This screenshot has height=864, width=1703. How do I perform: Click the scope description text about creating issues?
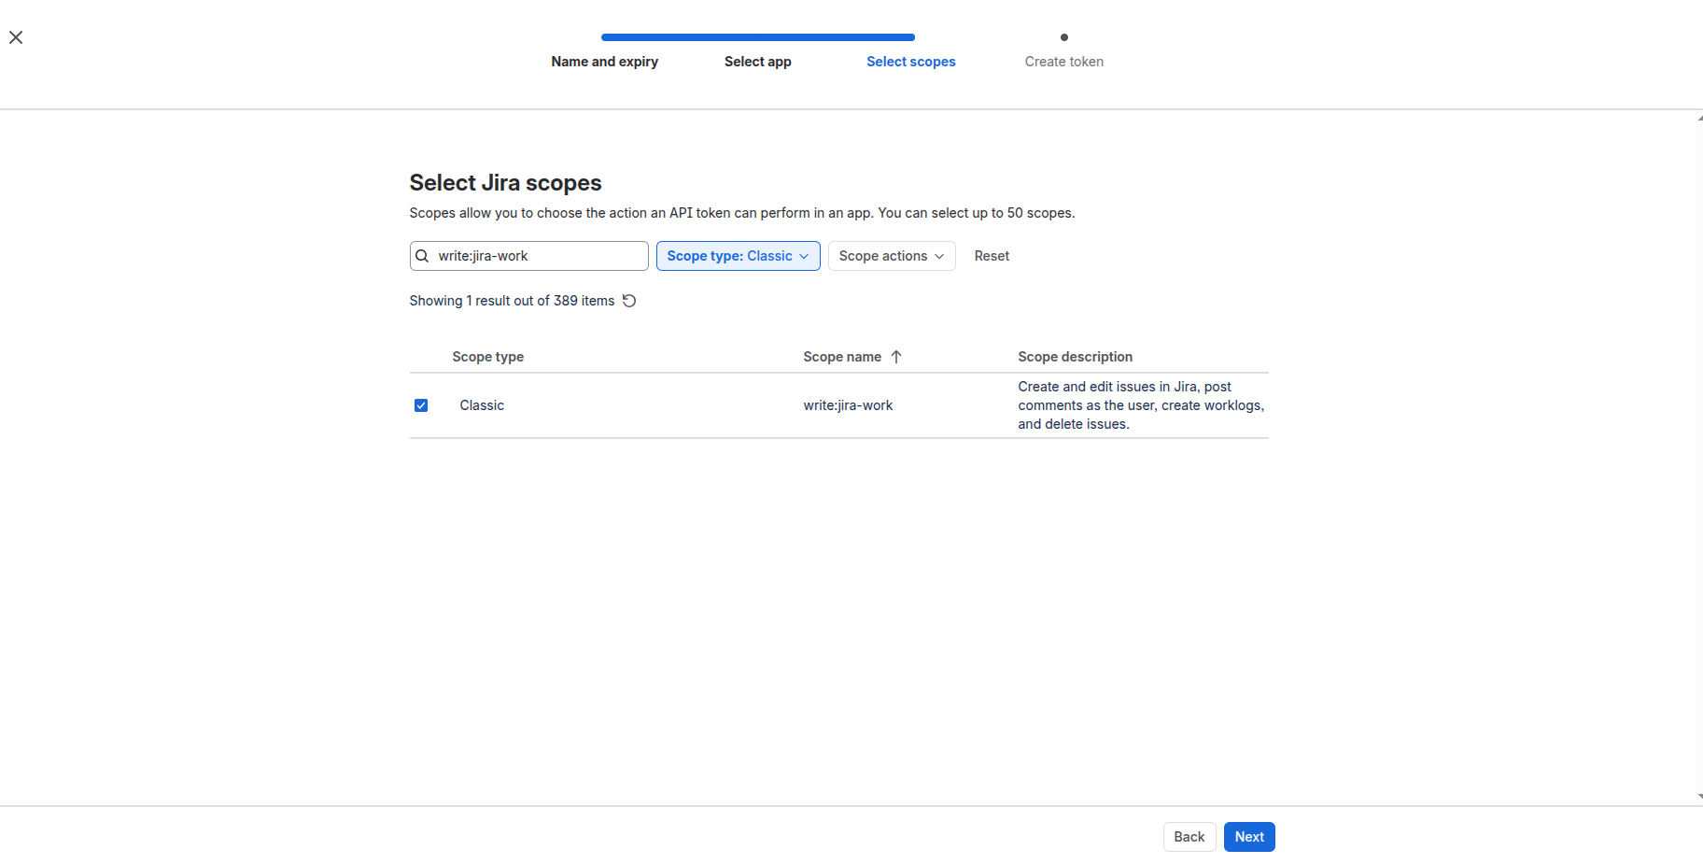coord(1141,405)
